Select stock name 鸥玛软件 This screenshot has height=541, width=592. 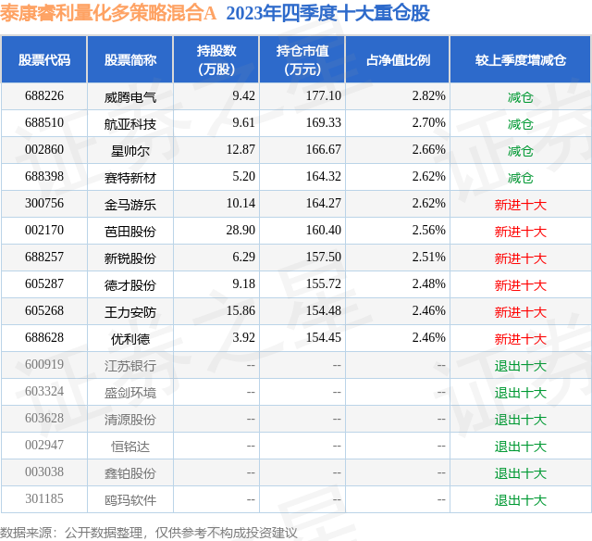pos(130,500)
